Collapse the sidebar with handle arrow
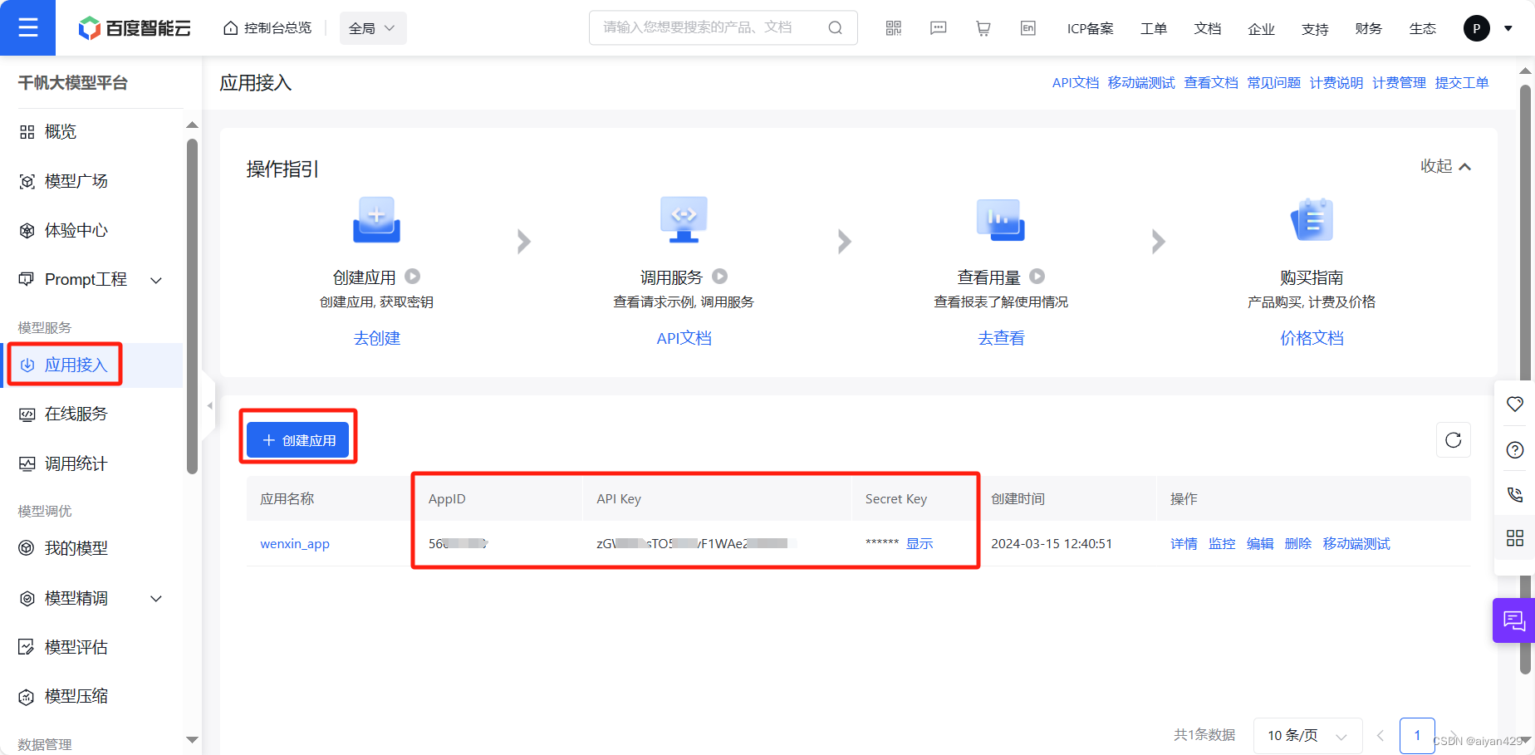Viewport: 1535px width, 755px height. (x=209, y=405)
